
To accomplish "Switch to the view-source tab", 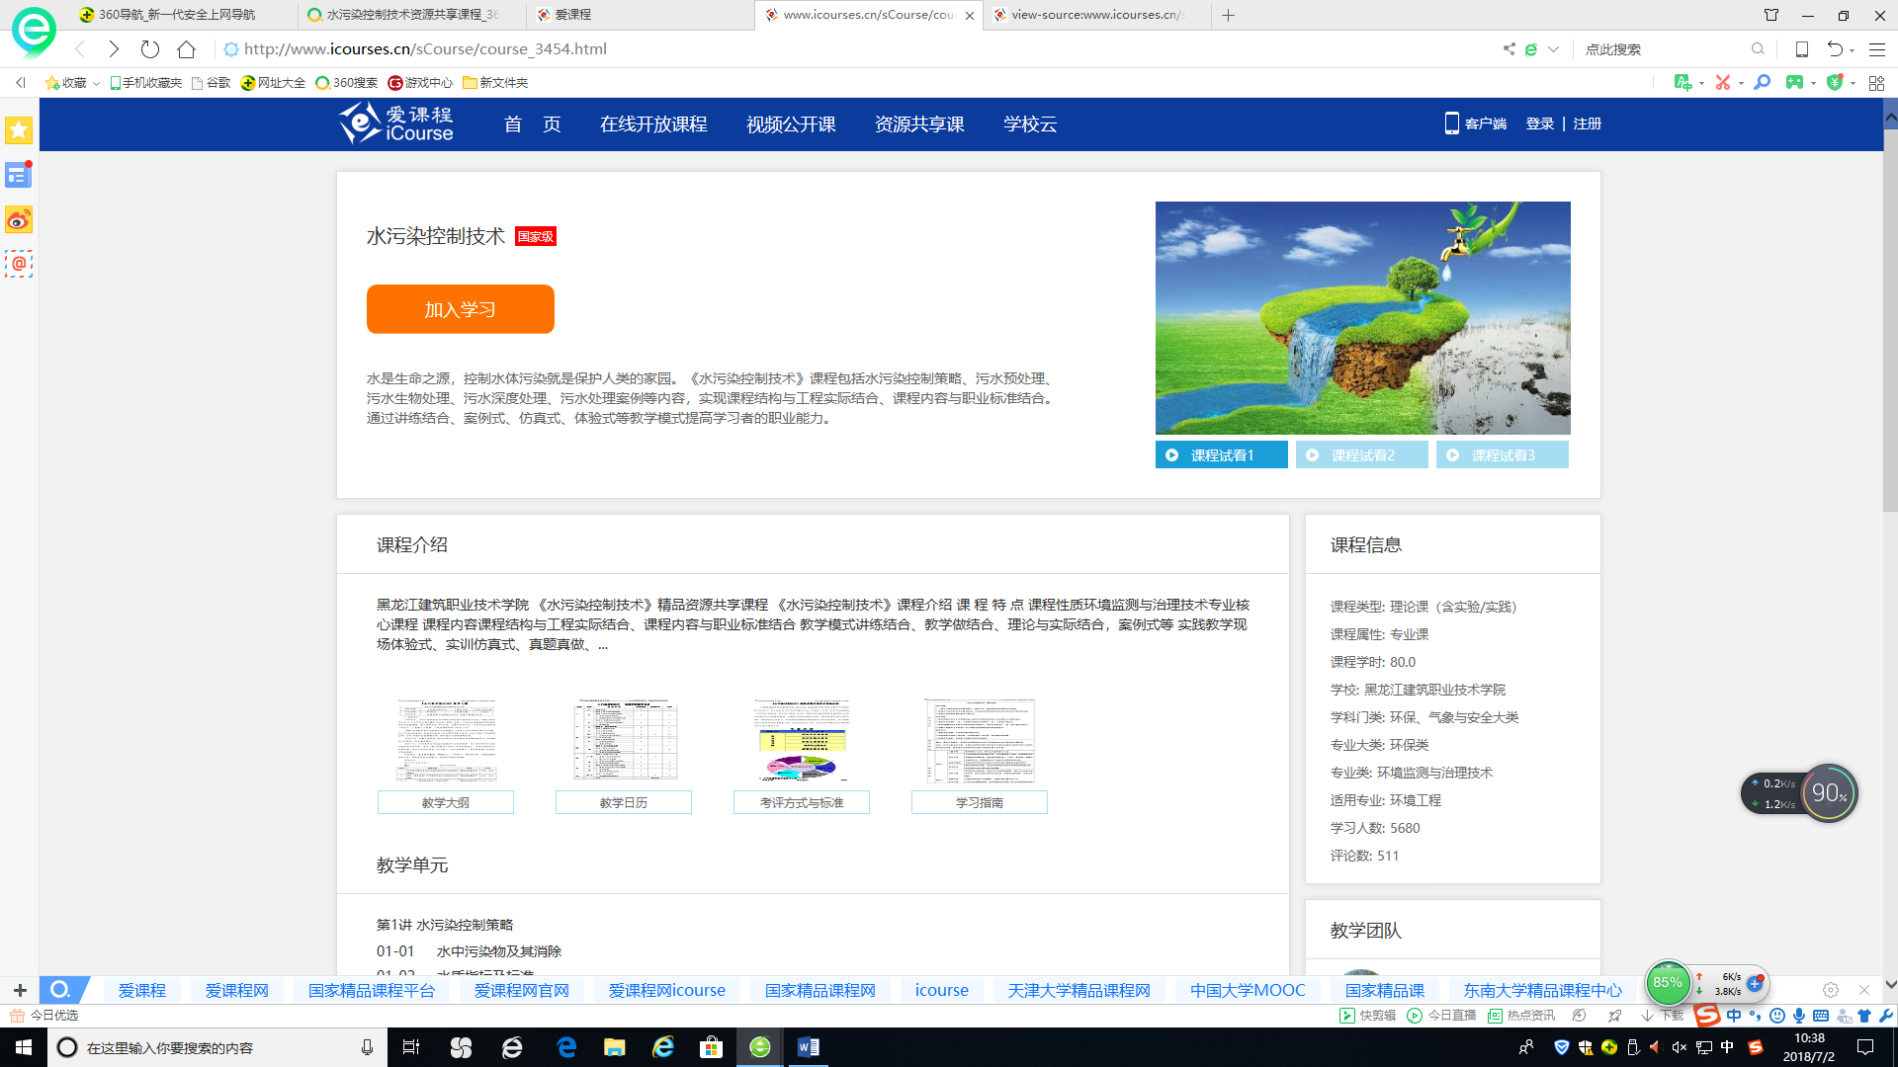I will (x=1097, y=15).
